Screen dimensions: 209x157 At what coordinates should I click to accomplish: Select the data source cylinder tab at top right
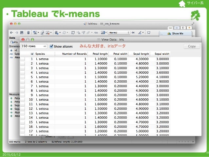(183, 28)
